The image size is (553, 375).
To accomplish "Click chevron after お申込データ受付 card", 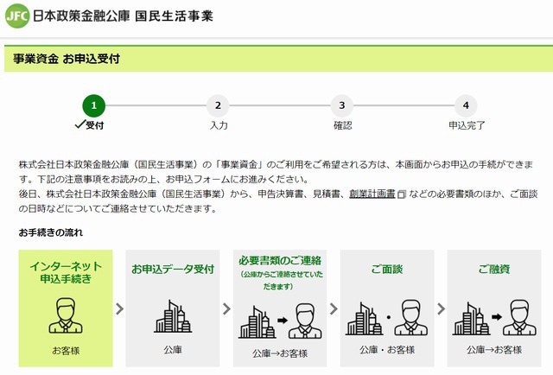I will [x=226, y=308].
